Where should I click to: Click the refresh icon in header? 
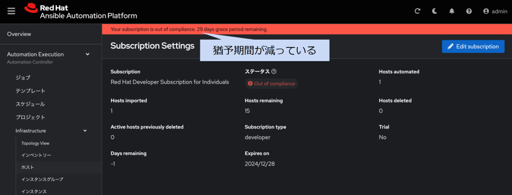click(x=418, y=11)
